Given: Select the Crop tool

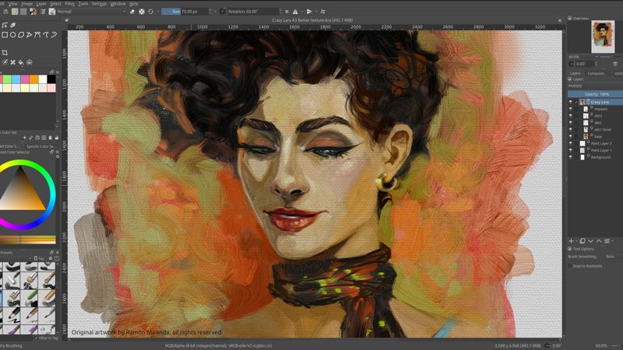Looking at the screenshot, I should (x=5, y=52).
